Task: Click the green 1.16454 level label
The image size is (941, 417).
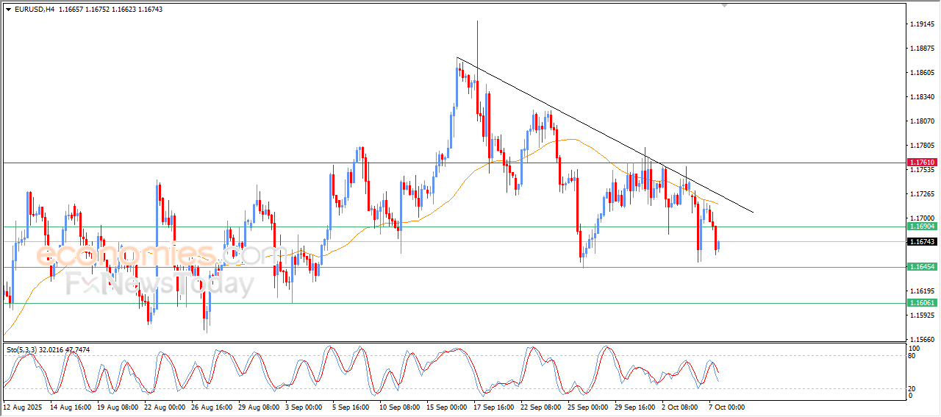Action: 922,267
